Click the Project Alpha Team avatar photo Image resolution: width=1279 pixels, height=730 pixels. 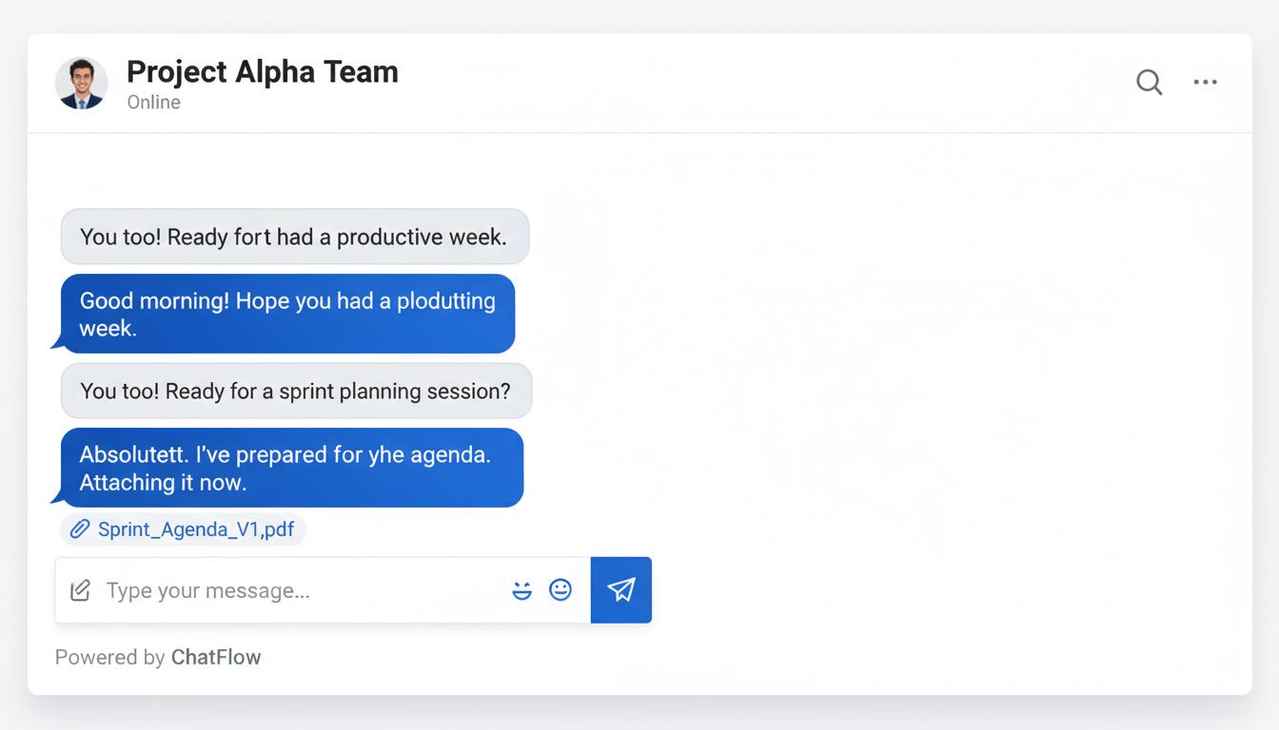click(82, 83)
